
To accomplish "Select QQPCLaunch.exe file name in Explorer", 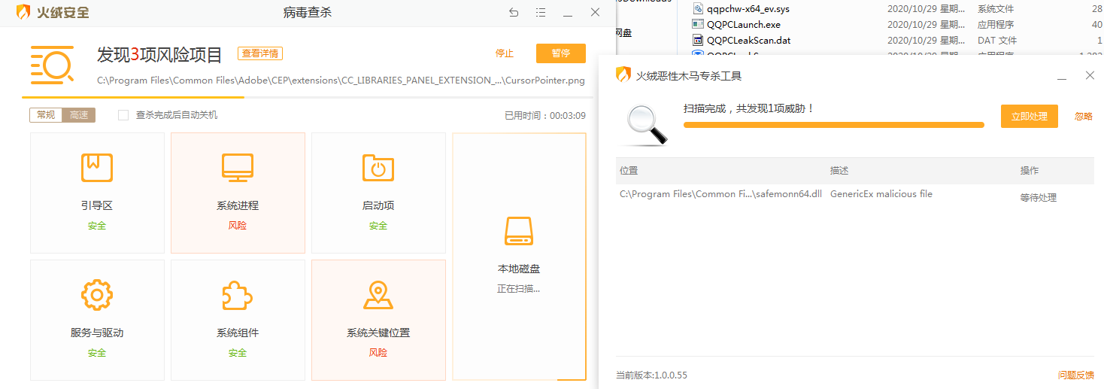I will 744,25.
